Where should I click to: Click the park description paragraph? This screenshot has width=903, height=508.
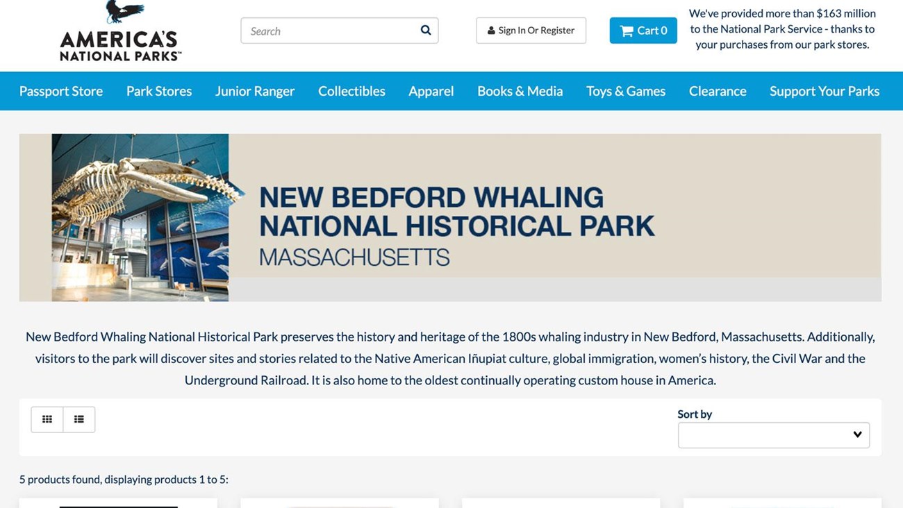(x=450, y=358)
